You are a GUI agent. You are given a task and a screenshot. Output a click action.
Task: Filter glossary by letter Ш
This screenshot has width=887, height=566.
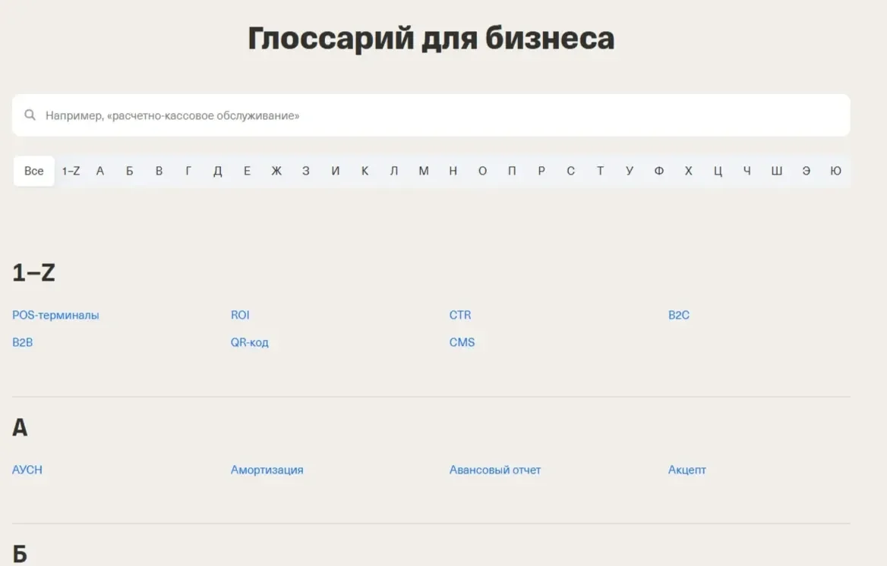coord(777,171)
